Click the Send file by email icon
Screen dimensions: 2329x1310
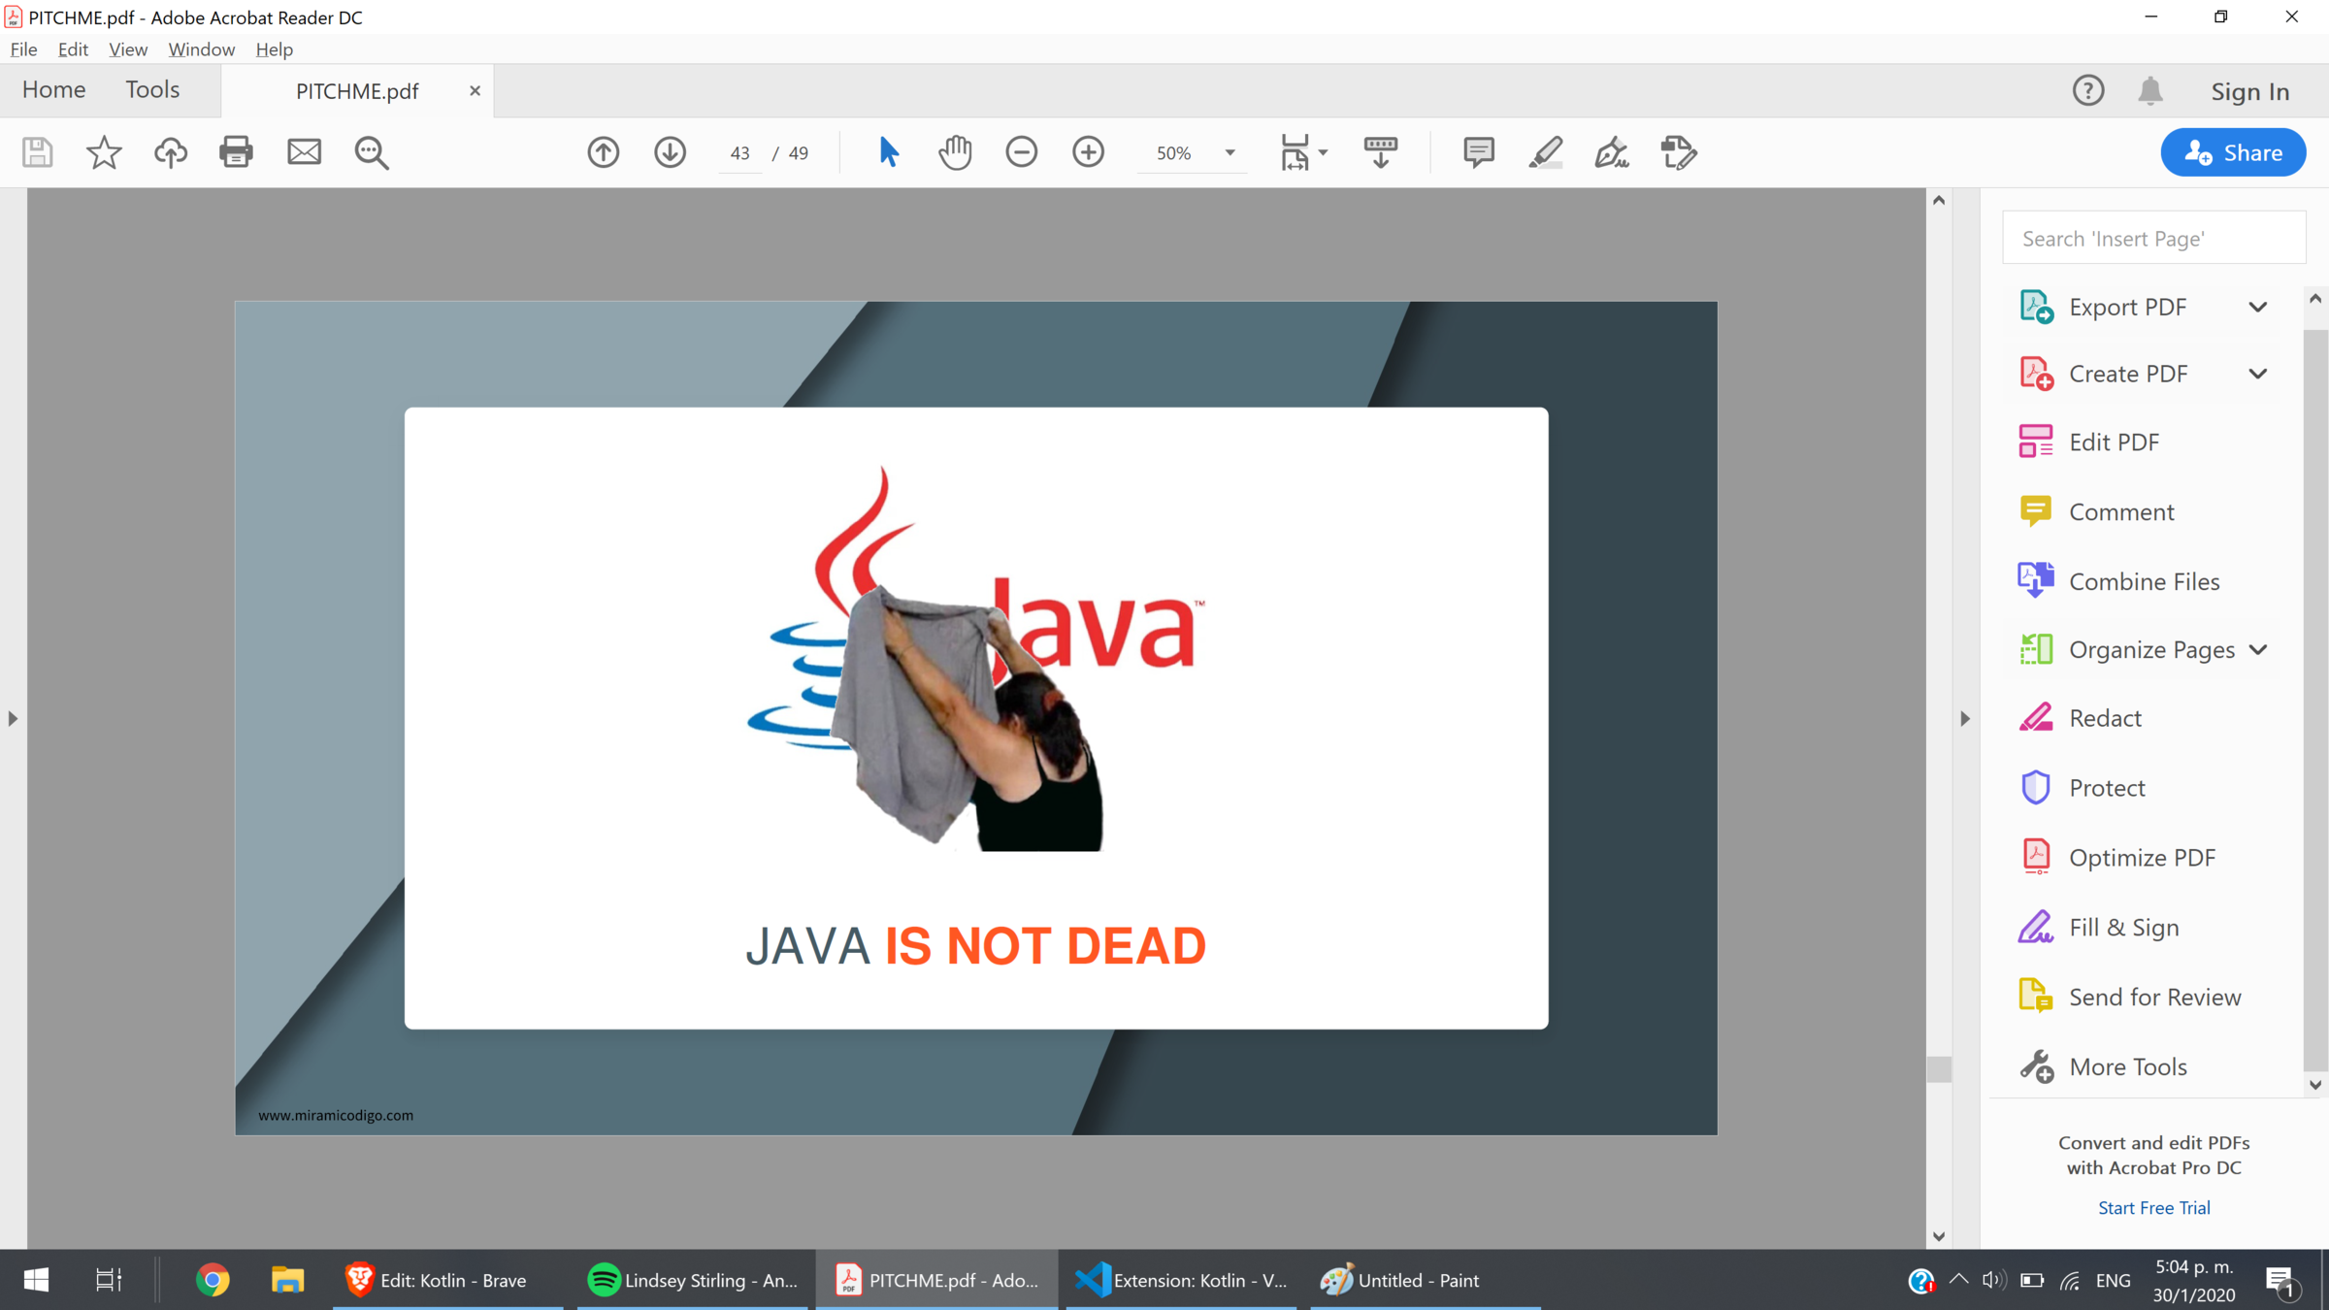(x=304, y=152)
